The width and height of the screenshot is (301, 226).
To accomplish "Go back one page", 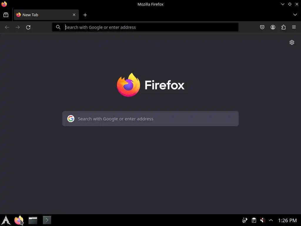I will tap(7, 27).
